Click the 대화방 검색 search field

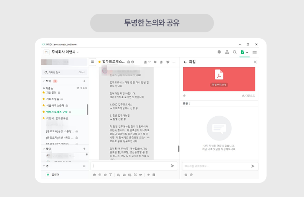click(65, 72)
